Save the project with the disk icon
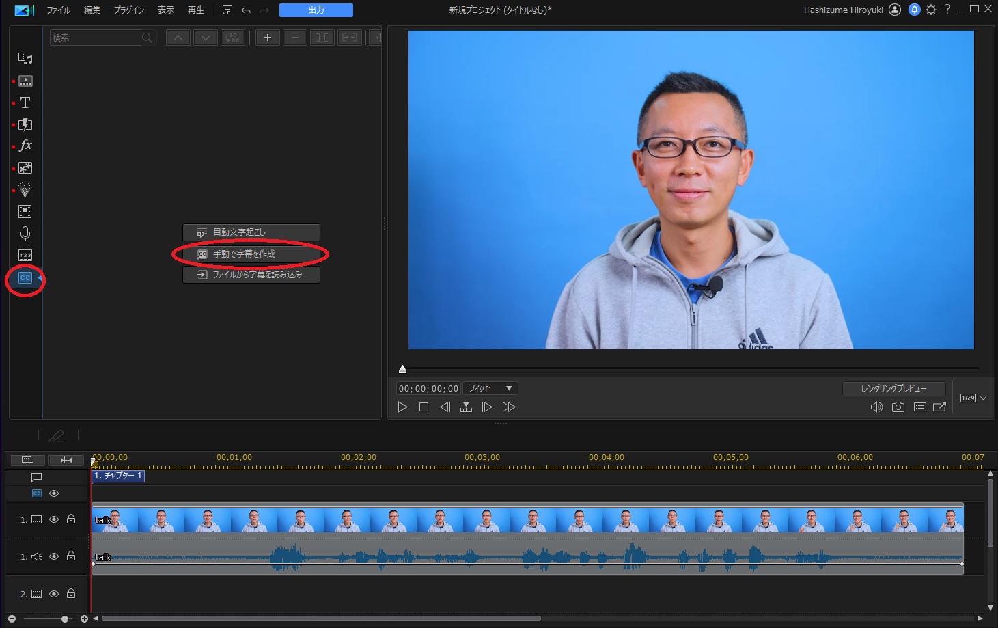Screen dimensions: 998x628 tap(227, 10)
